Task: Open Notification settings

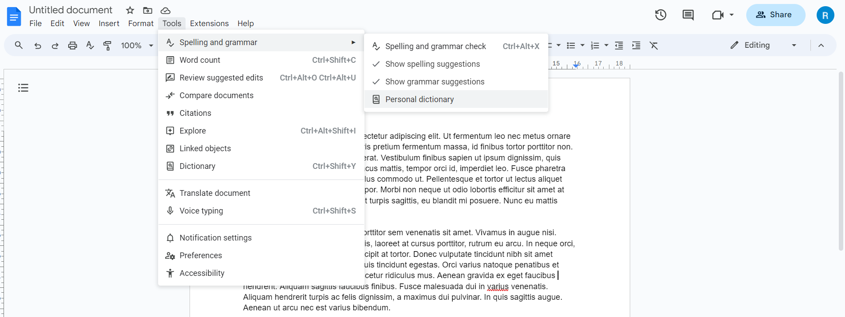Action: (261, 238)
